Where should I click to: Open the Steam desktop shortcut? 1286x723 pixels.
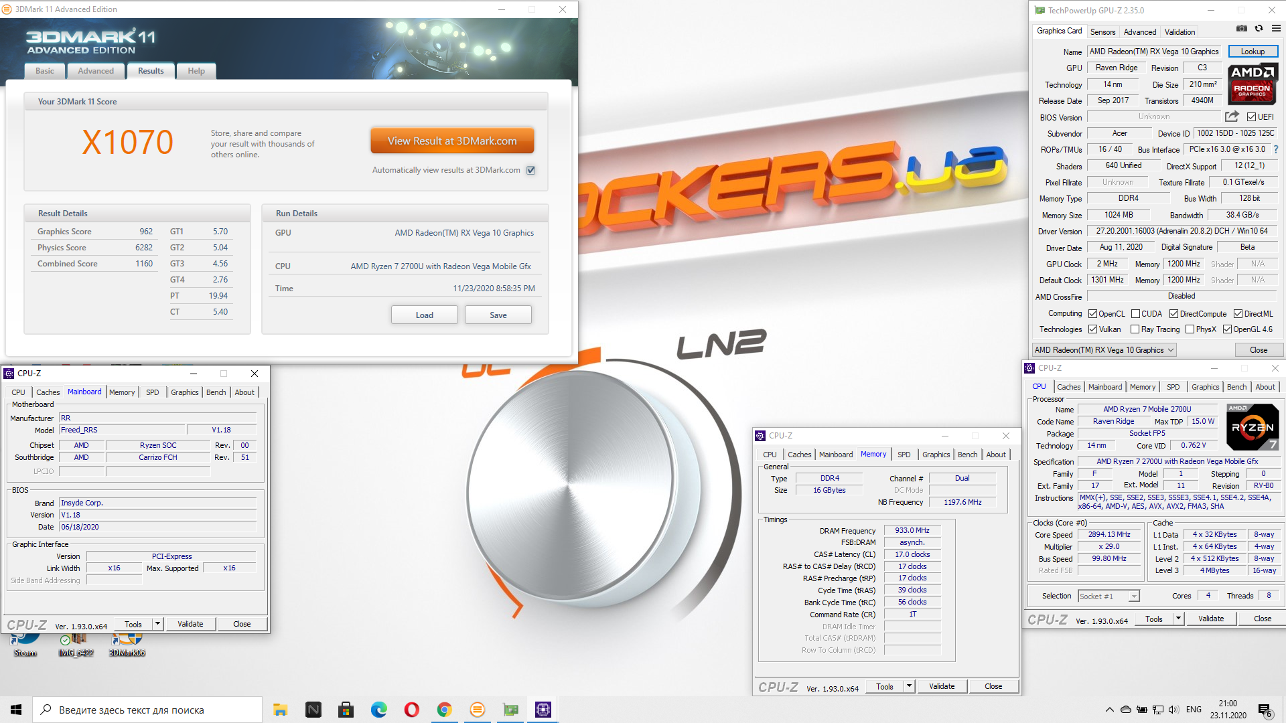(25, 644)
